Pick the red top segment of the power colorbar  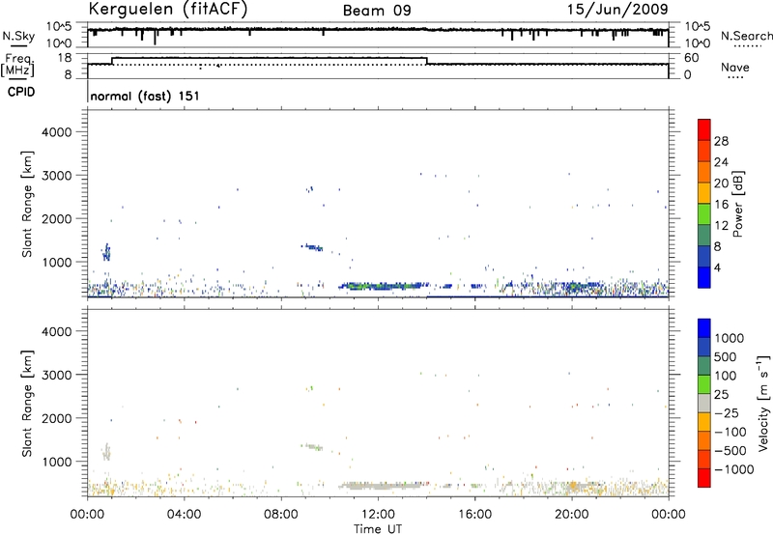[704, 130]
